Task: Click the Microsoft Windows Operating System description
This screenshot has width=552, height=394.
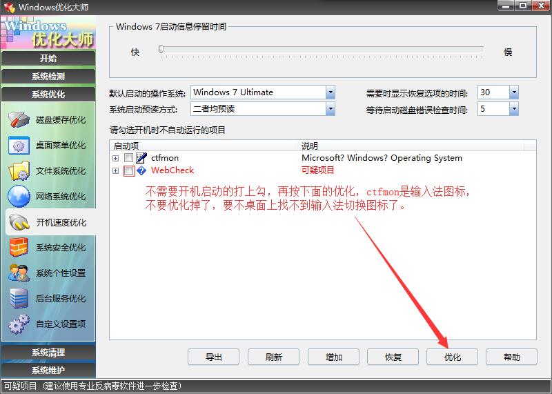Action: [382, 158]
